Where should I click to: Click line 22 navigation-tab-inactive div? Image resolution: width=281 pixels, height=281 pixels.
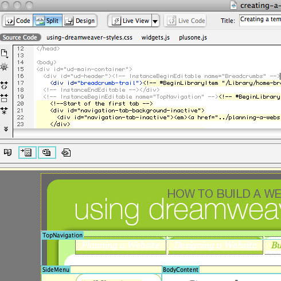tap(169, 118)
